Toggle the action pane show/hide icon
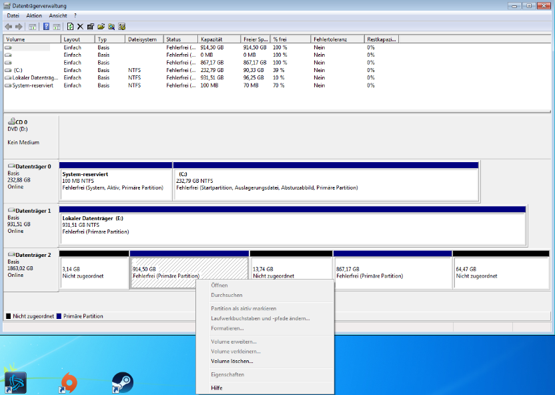The image size is (555, 395). 57,27
